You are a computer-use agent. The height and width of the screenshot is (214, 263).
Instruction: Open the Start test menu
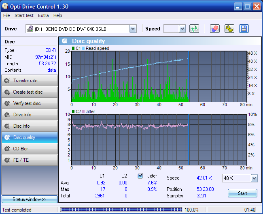24,15
